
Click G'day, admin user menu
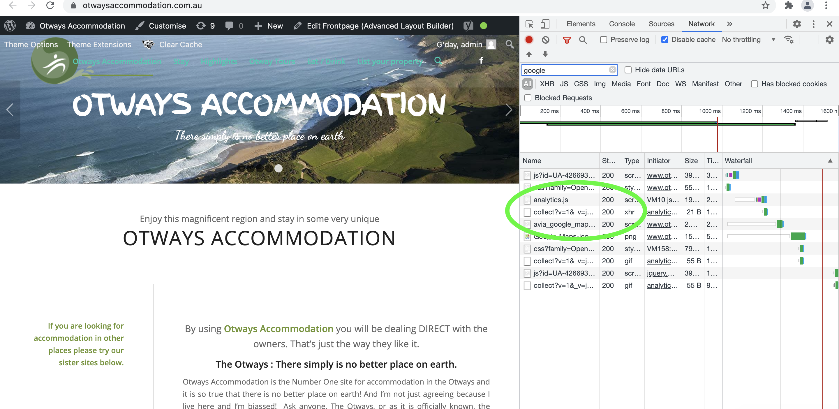[466, 44]
